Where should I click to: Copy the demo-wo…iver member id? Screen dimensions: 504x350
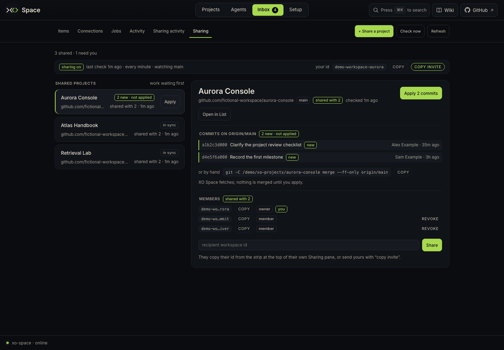tap(244, 229)
